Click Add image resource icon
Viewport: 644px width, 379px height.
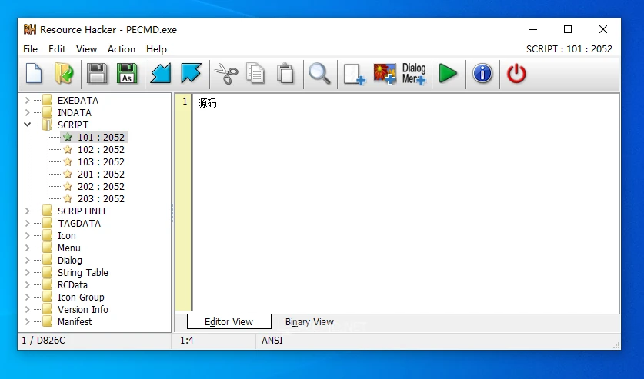385,74
